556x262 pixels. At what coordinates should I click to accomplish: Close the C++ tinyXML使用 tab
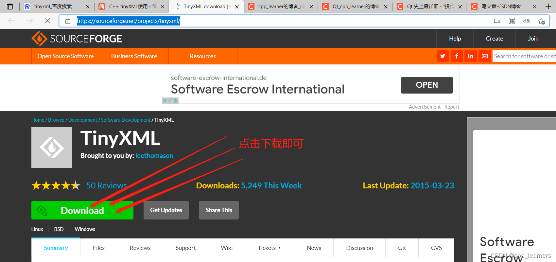tap(163, 7)
